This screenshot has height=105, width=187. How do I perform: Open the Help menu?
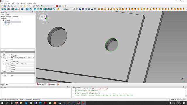34,3
